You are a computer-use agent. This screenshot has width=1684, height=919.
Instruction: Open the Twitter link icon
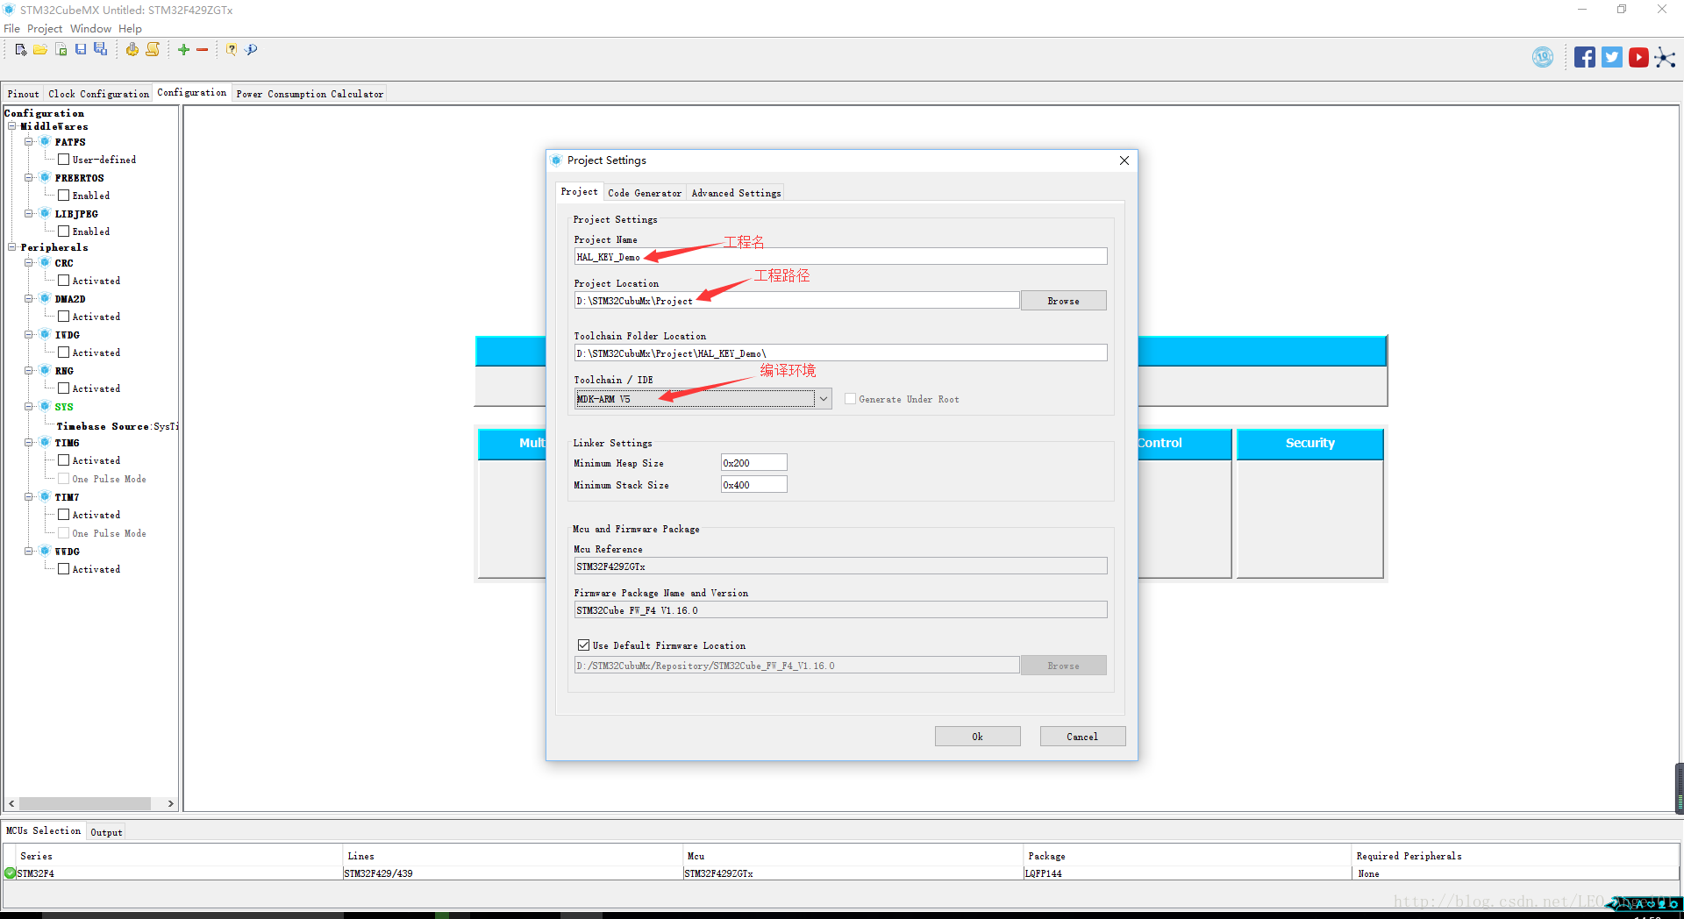(x=1612, y=57)
